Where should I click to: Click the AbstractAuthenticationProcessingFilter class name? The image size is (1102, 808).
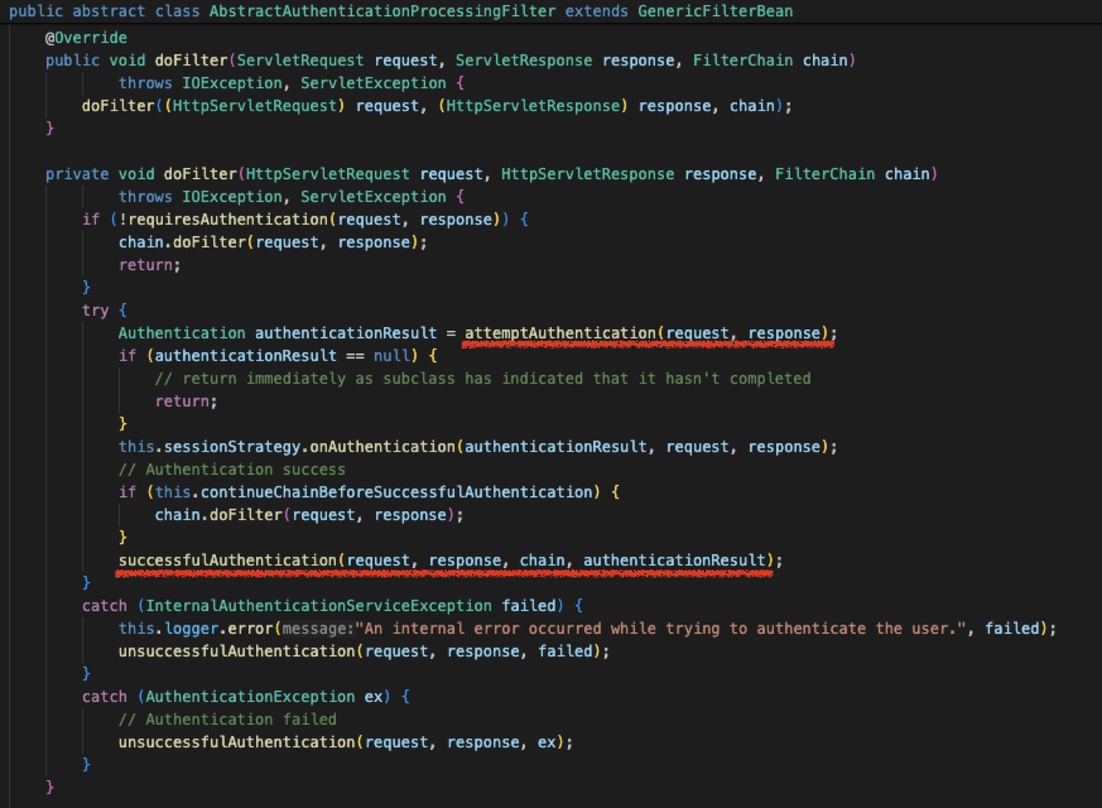coord(383,11)
